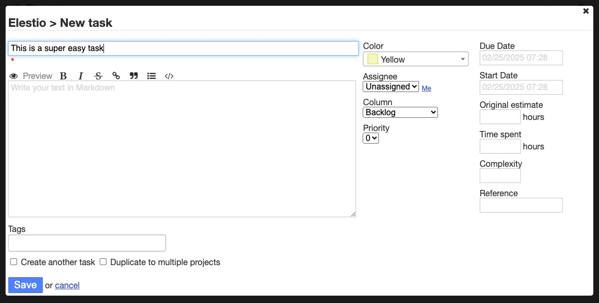
Task: Insert a bullet list
Action: point(151,76)
